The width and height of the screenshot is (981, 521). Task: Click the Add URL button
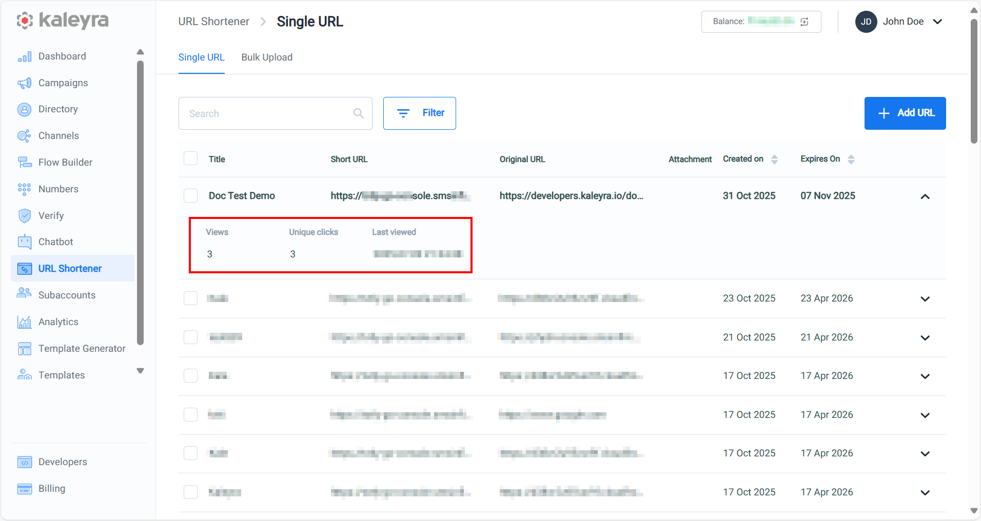(905, 113)
